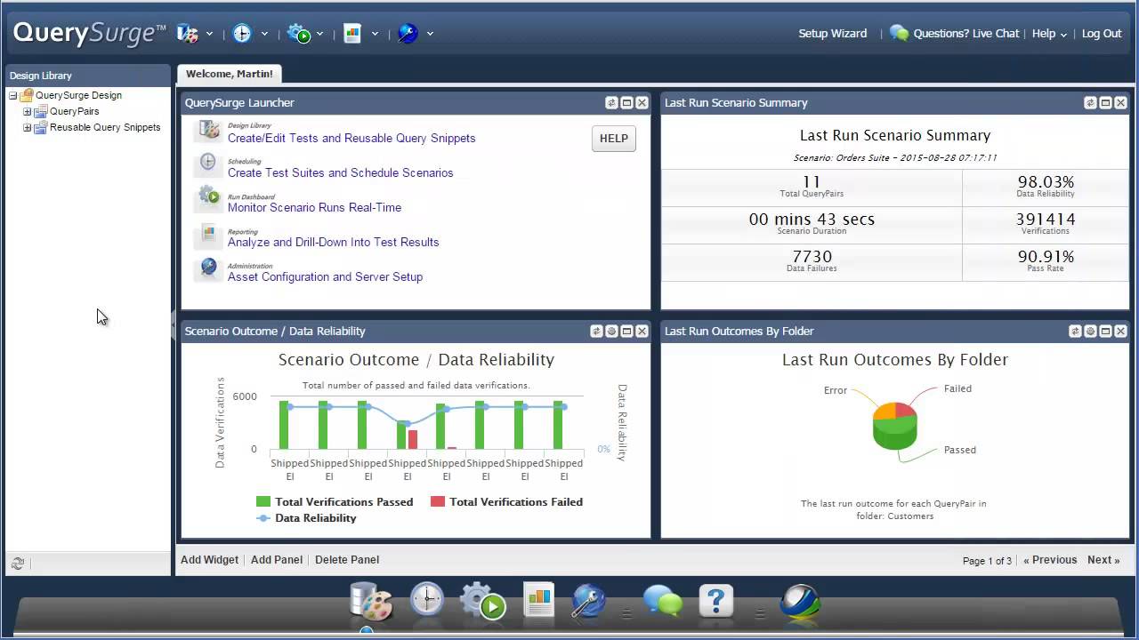Launch Design Library from the bottom dock
The image size is (1139, 640).
pos(371,602)
